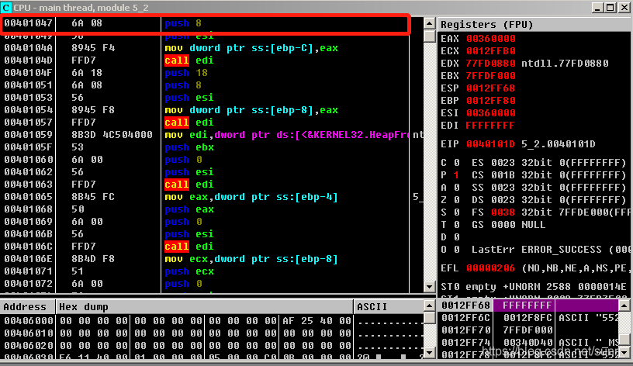Maximize the CPU window
Viewport: 633px width, 366px height.
click(x=611, y=7)
